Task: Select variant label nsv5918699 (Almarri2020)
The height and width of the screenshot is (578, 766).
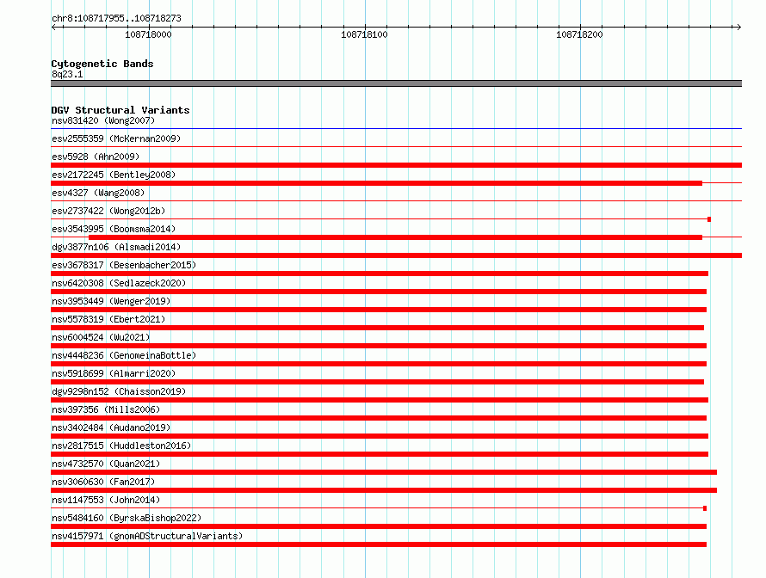Action: pyautogui.click(x=114, y=373)
